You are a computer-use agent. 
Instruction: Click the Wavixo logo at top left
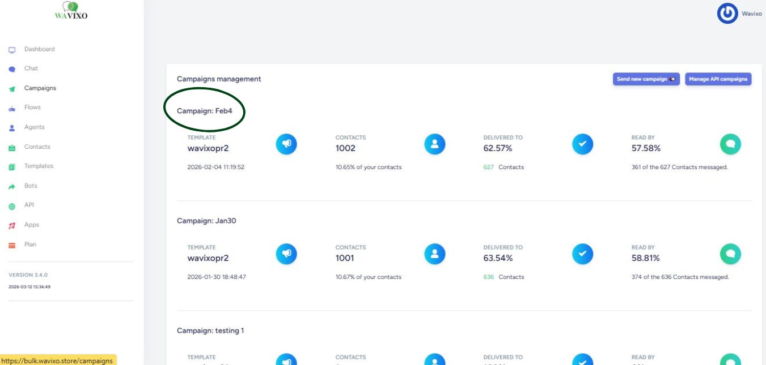[x=71, y=11]
